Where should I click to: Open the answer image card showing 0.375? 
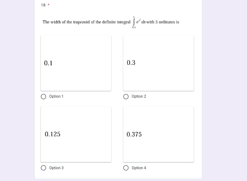[158, 134]
